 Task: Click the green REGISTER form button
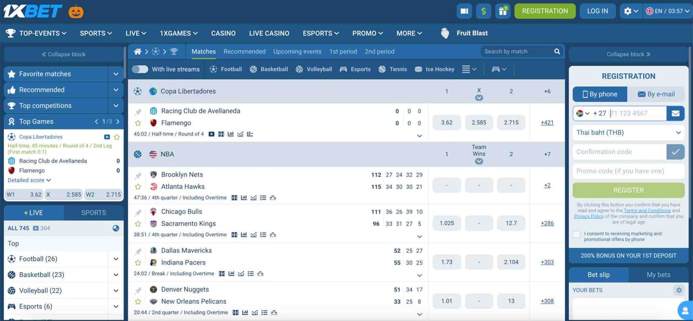[628, 190]
